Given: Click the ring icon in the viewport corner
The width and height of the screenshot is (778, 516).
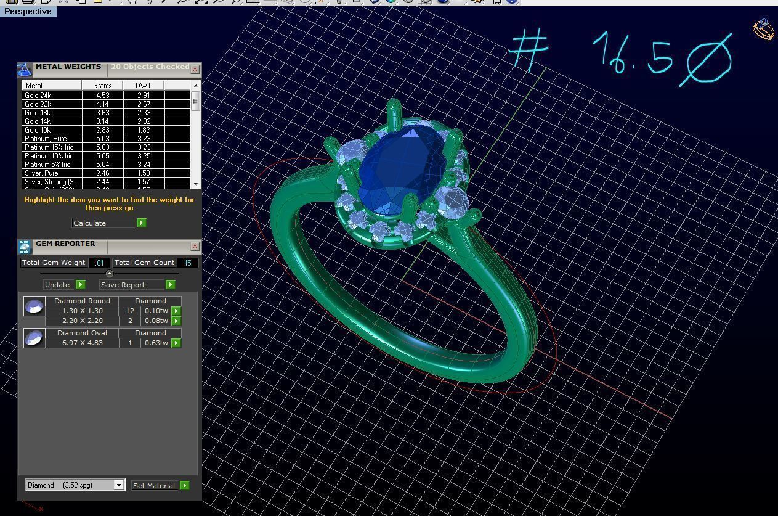Looking at the screenshot, I should click(x=763, y=29).
